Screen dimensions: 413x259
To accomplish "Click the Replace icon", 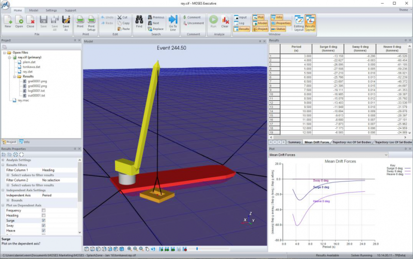I will pyautogui.click(x=150, y=29).
